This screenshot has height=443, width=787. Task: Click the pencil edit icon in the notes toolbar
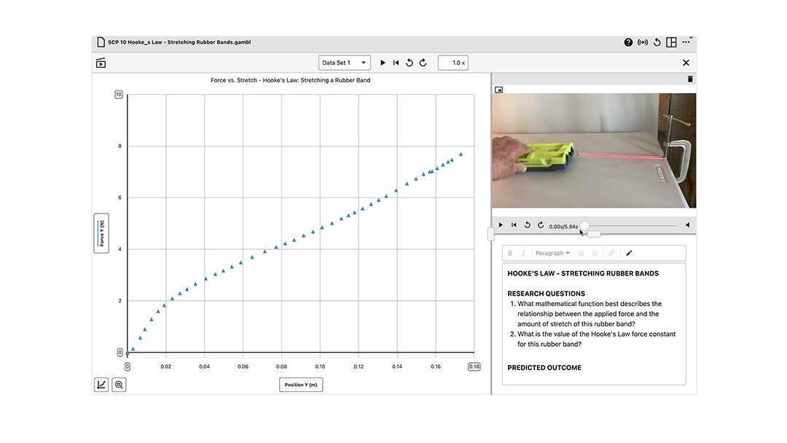point(629,254)
